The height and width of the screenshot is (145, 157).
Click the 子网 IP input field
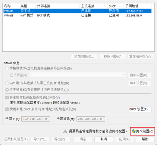click(x=36, y=119)
